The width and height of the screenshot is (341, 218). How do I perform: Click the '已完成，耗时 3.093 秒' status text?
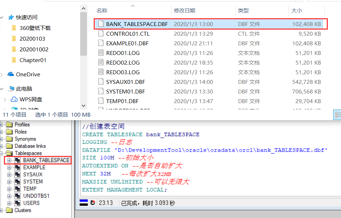click(148, 203)
